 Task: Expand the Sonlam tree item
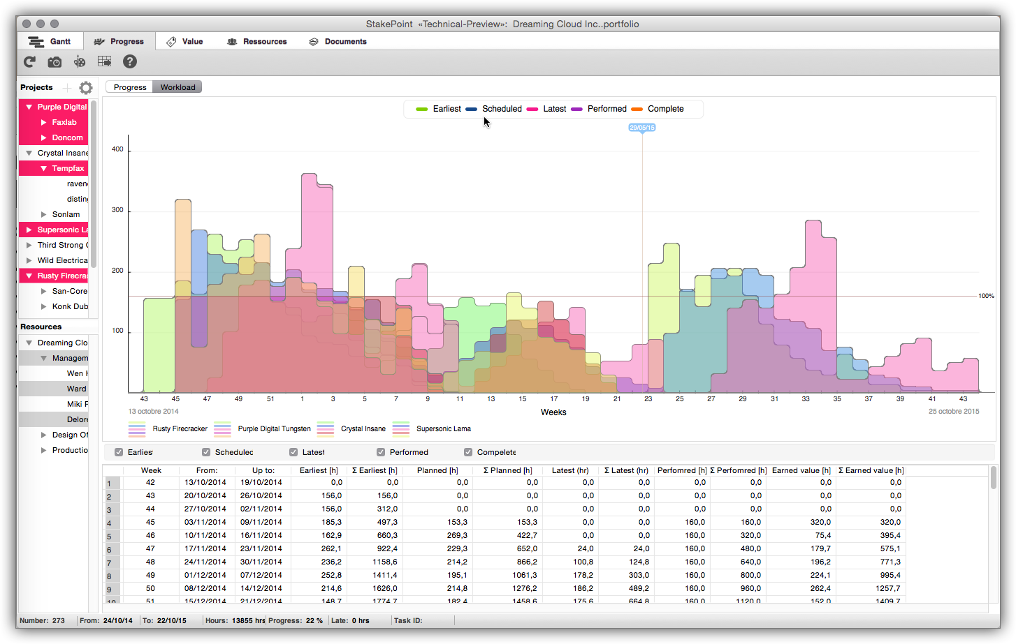(43, 214)
